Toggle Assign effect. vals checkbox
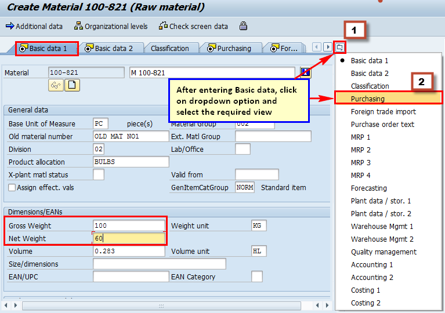Screen dimensions: 445x313 (x=12, y=187)
